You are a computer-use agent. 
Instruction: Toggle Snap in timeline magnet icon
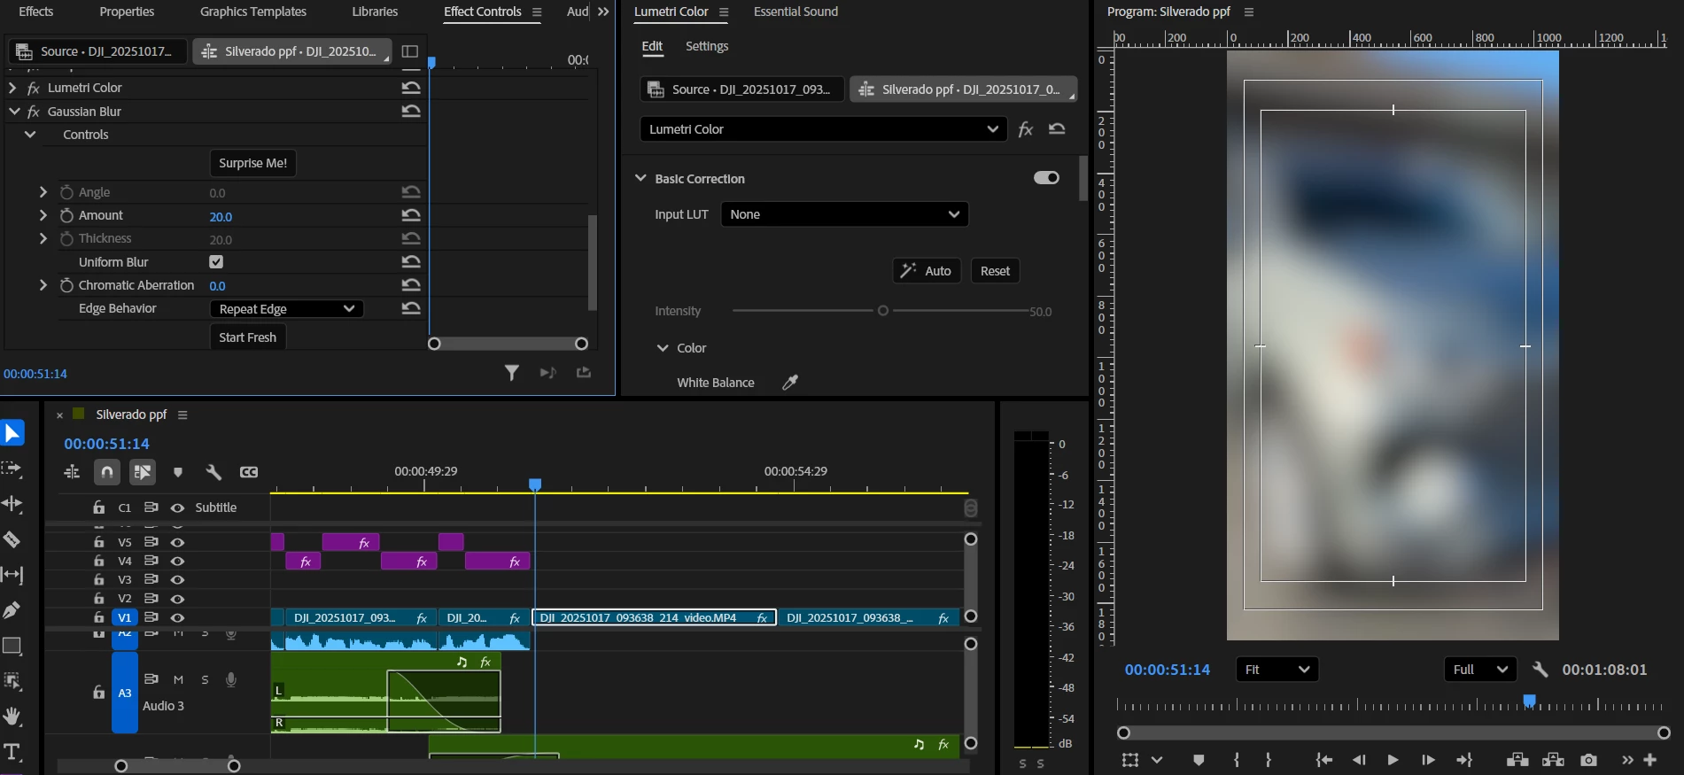[107, 472]
